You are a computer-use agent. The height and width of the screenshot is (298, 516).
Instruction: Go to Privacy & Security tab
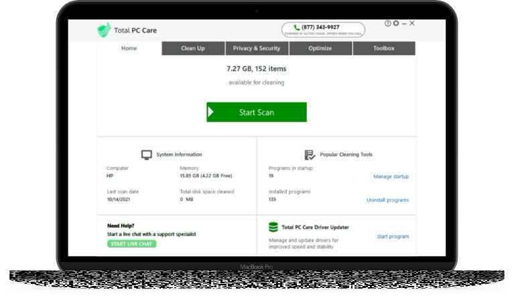click(257, 48)
